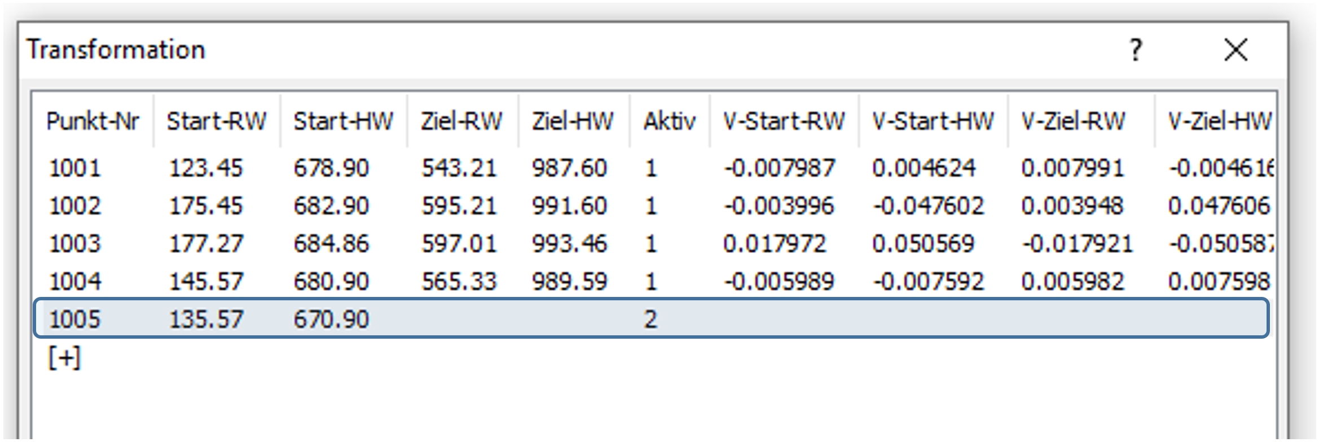
Task: Click the Ziel-HW column header
Action: click(572, 121)
